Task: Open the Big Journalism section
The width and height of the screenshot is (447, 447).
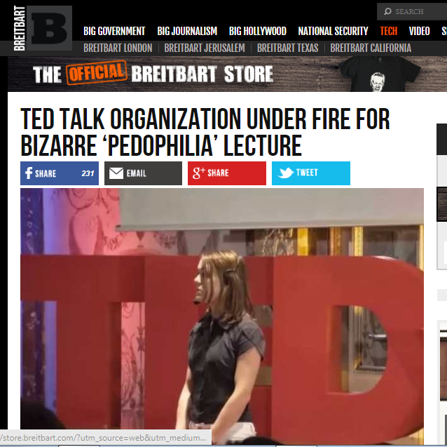Action: [187, 31]
